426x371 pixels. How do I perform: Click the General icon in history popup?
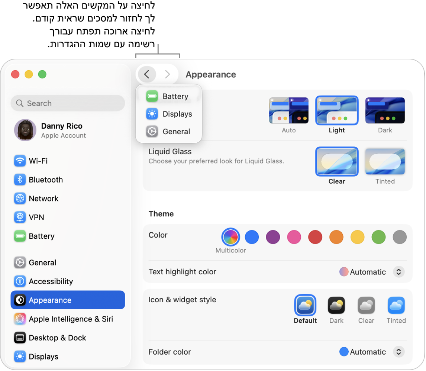pos(152,132)
